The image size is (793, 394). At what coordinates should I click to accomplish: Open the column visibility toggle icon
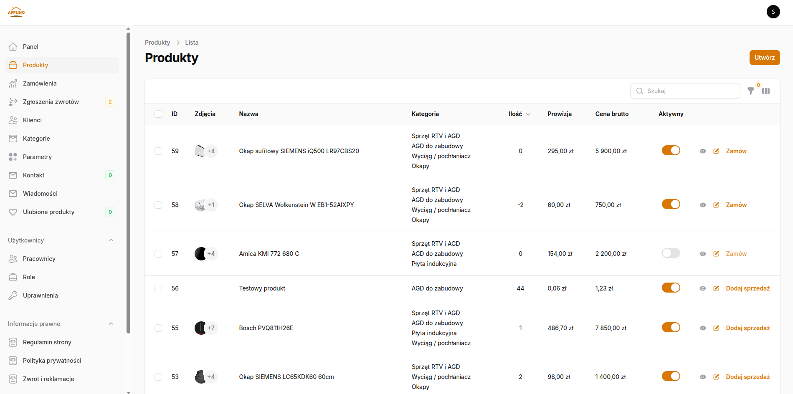765,91
